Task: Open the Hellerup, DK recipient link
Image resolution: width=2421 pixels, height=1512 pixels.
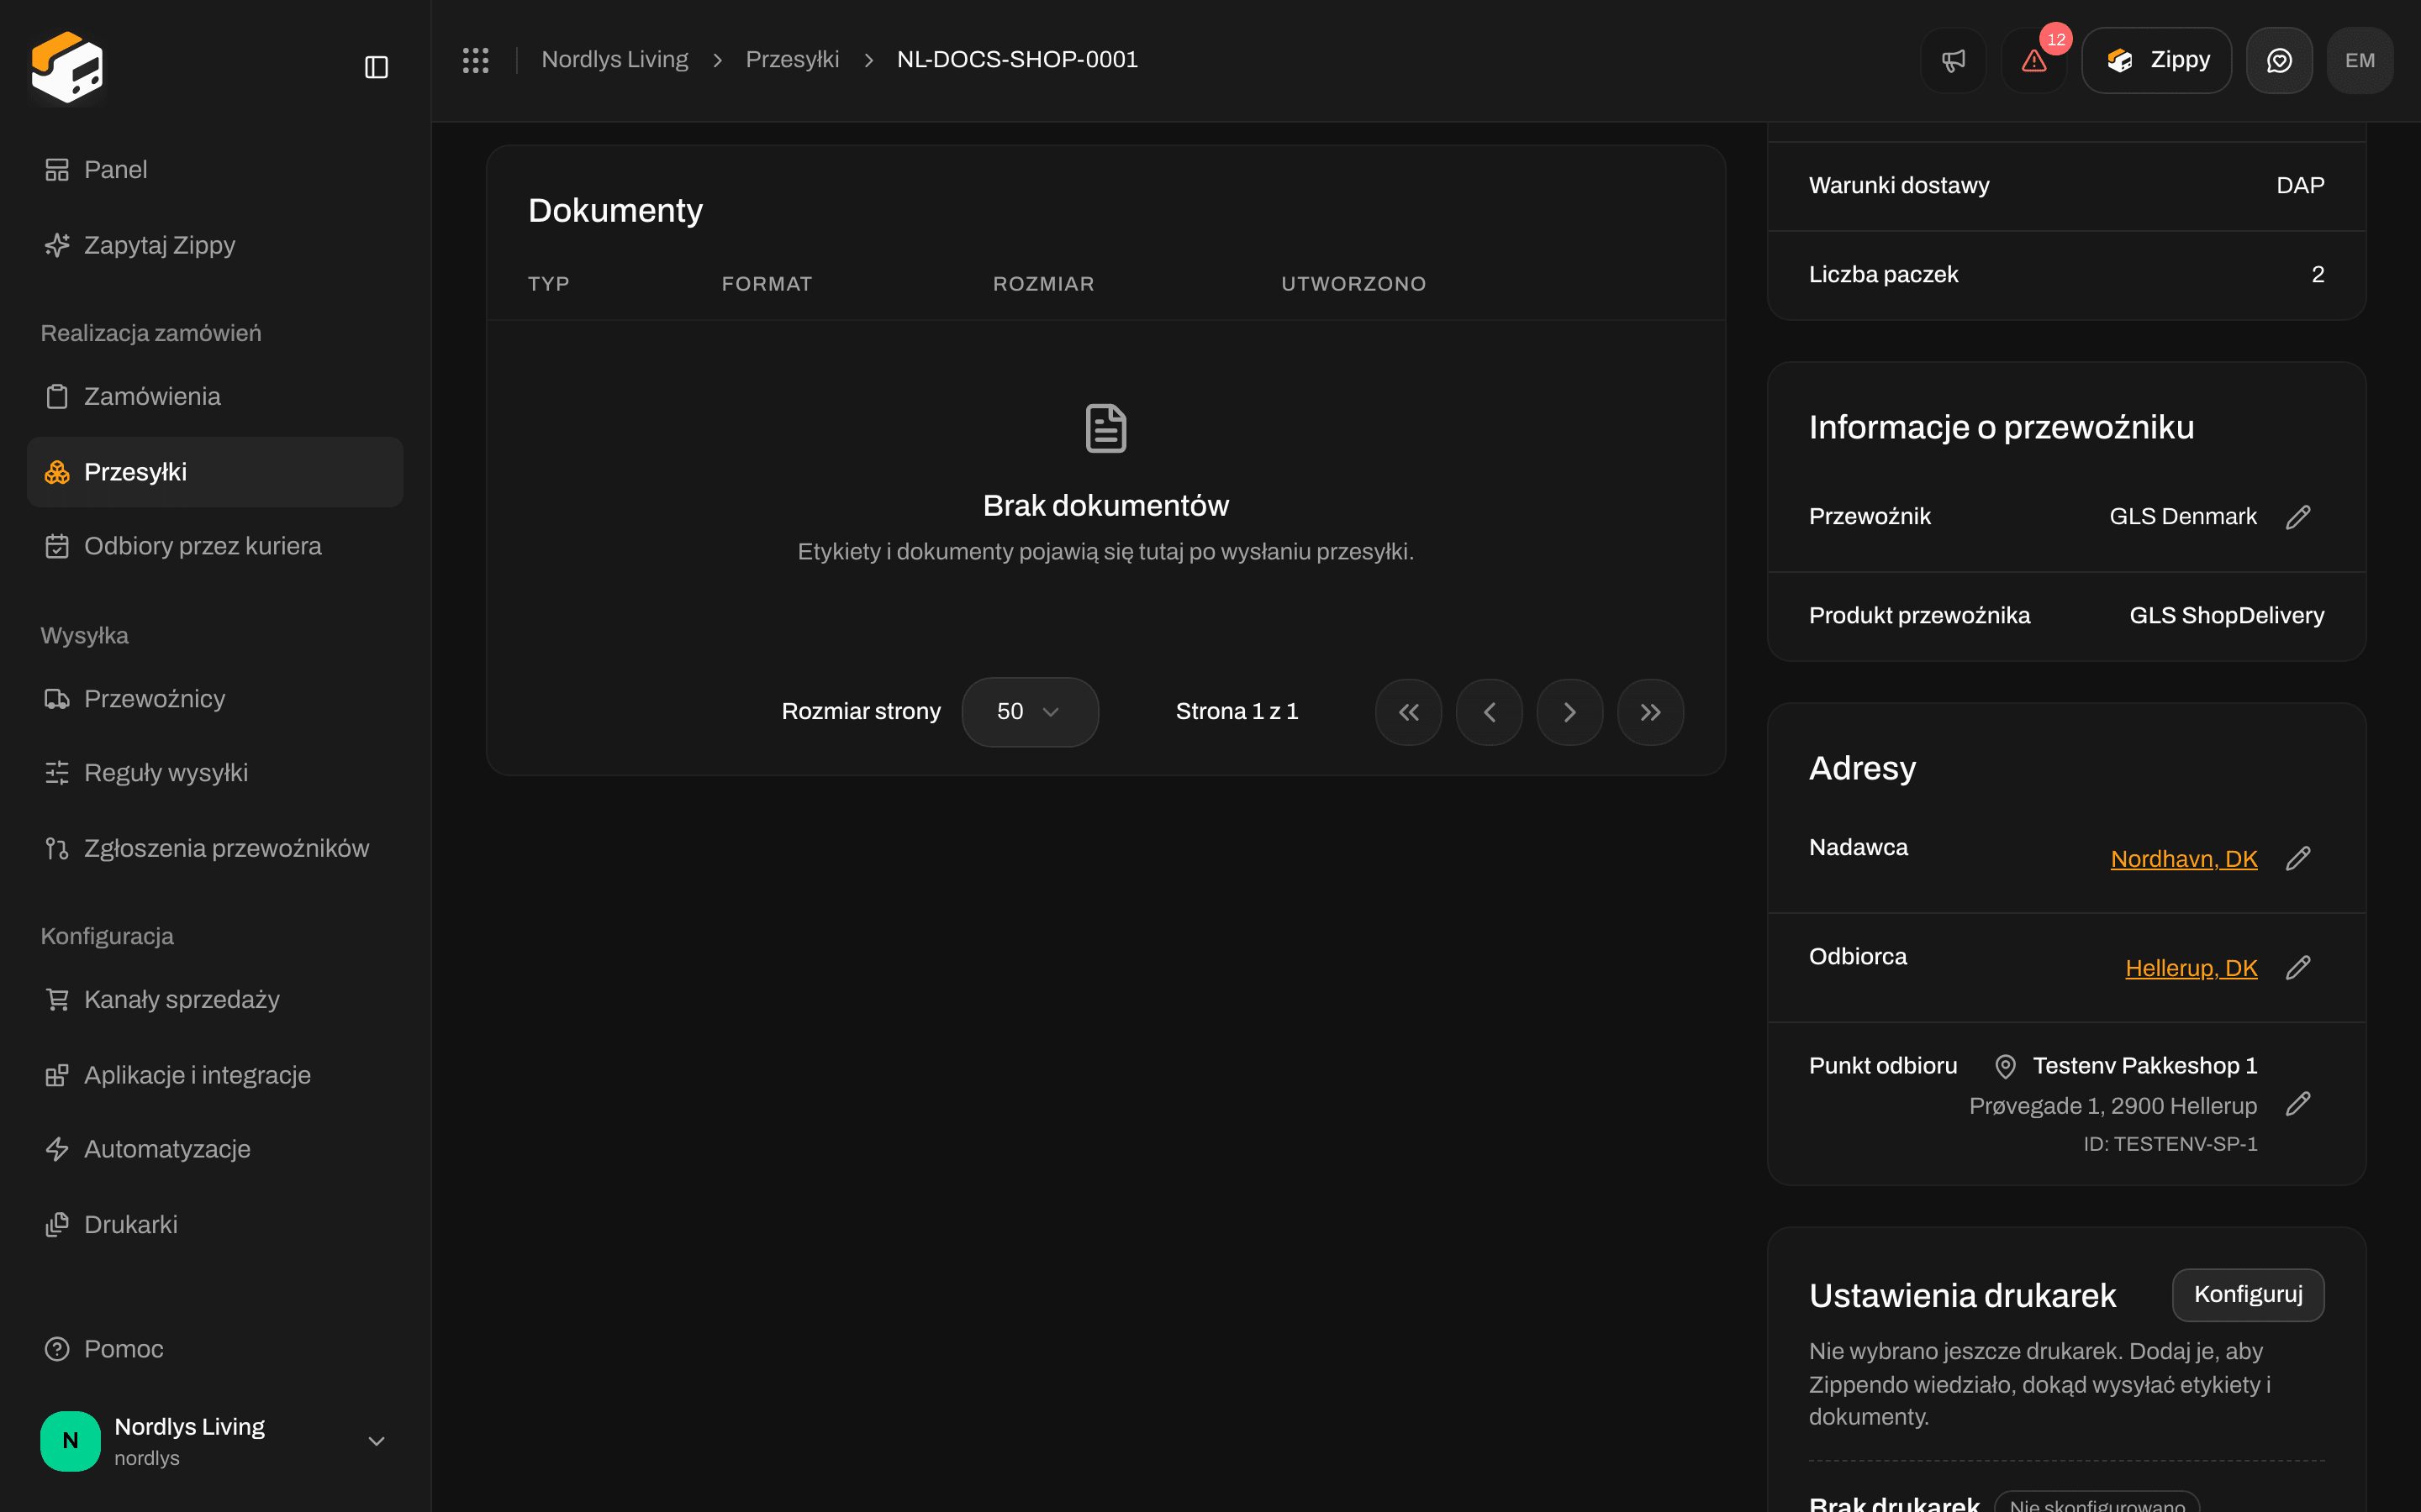Action: pos(2191,968)
